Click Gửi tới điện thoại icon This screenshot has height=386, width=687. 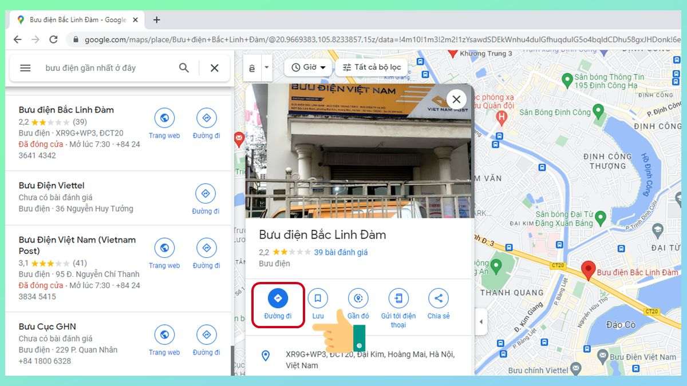pyautogui.click(x=398, y=298)
